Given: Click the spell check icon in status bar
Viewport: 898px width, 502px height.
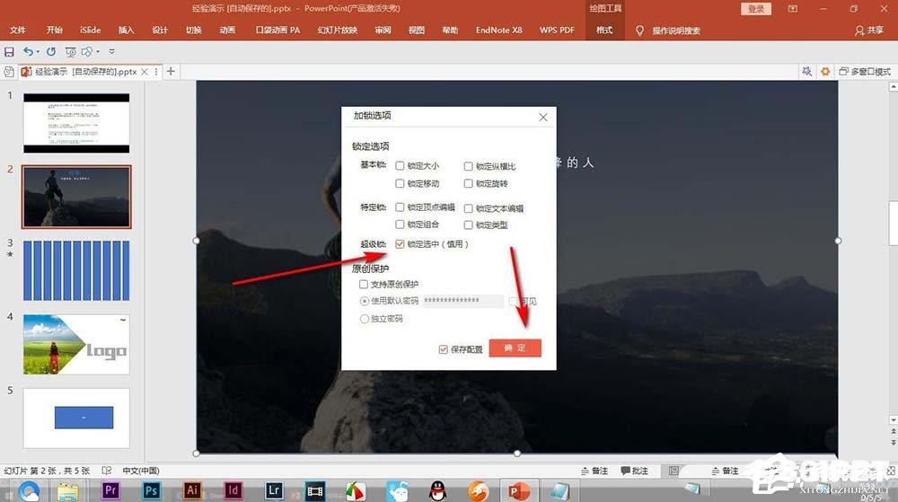Looking at the screenshot, I should pos(107,471).
